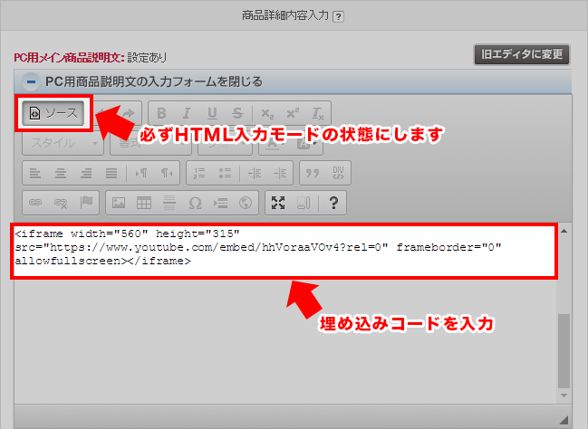Maximize the editor
This screenshot has width=588, height=429.
278,203
